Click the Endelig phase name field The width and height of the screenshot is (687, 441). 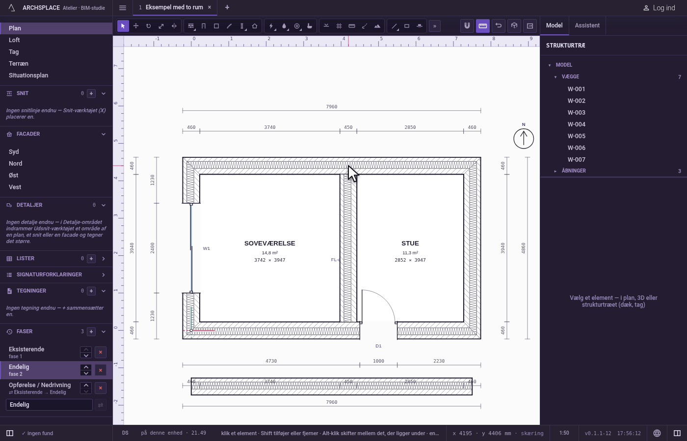click(x=49, y=405)
